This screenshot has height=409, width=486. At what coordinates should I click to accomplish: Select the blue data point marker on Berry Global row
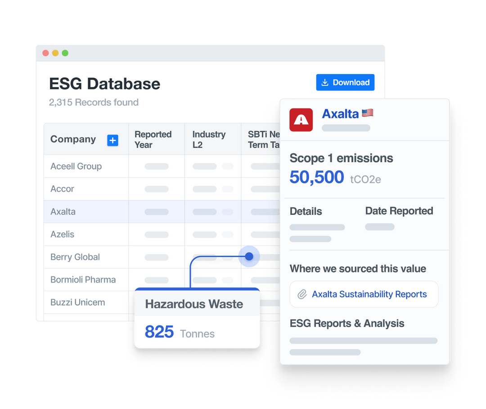[249, 257]
